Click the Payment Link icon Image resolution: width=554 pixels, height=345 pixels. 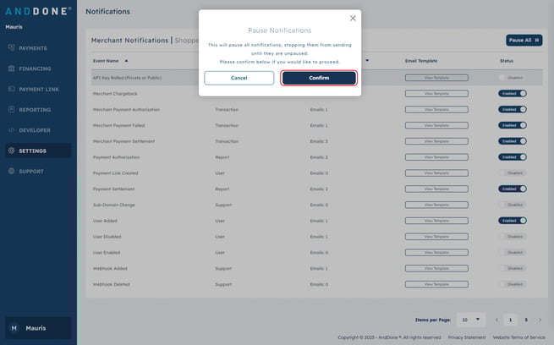[11, 89]
